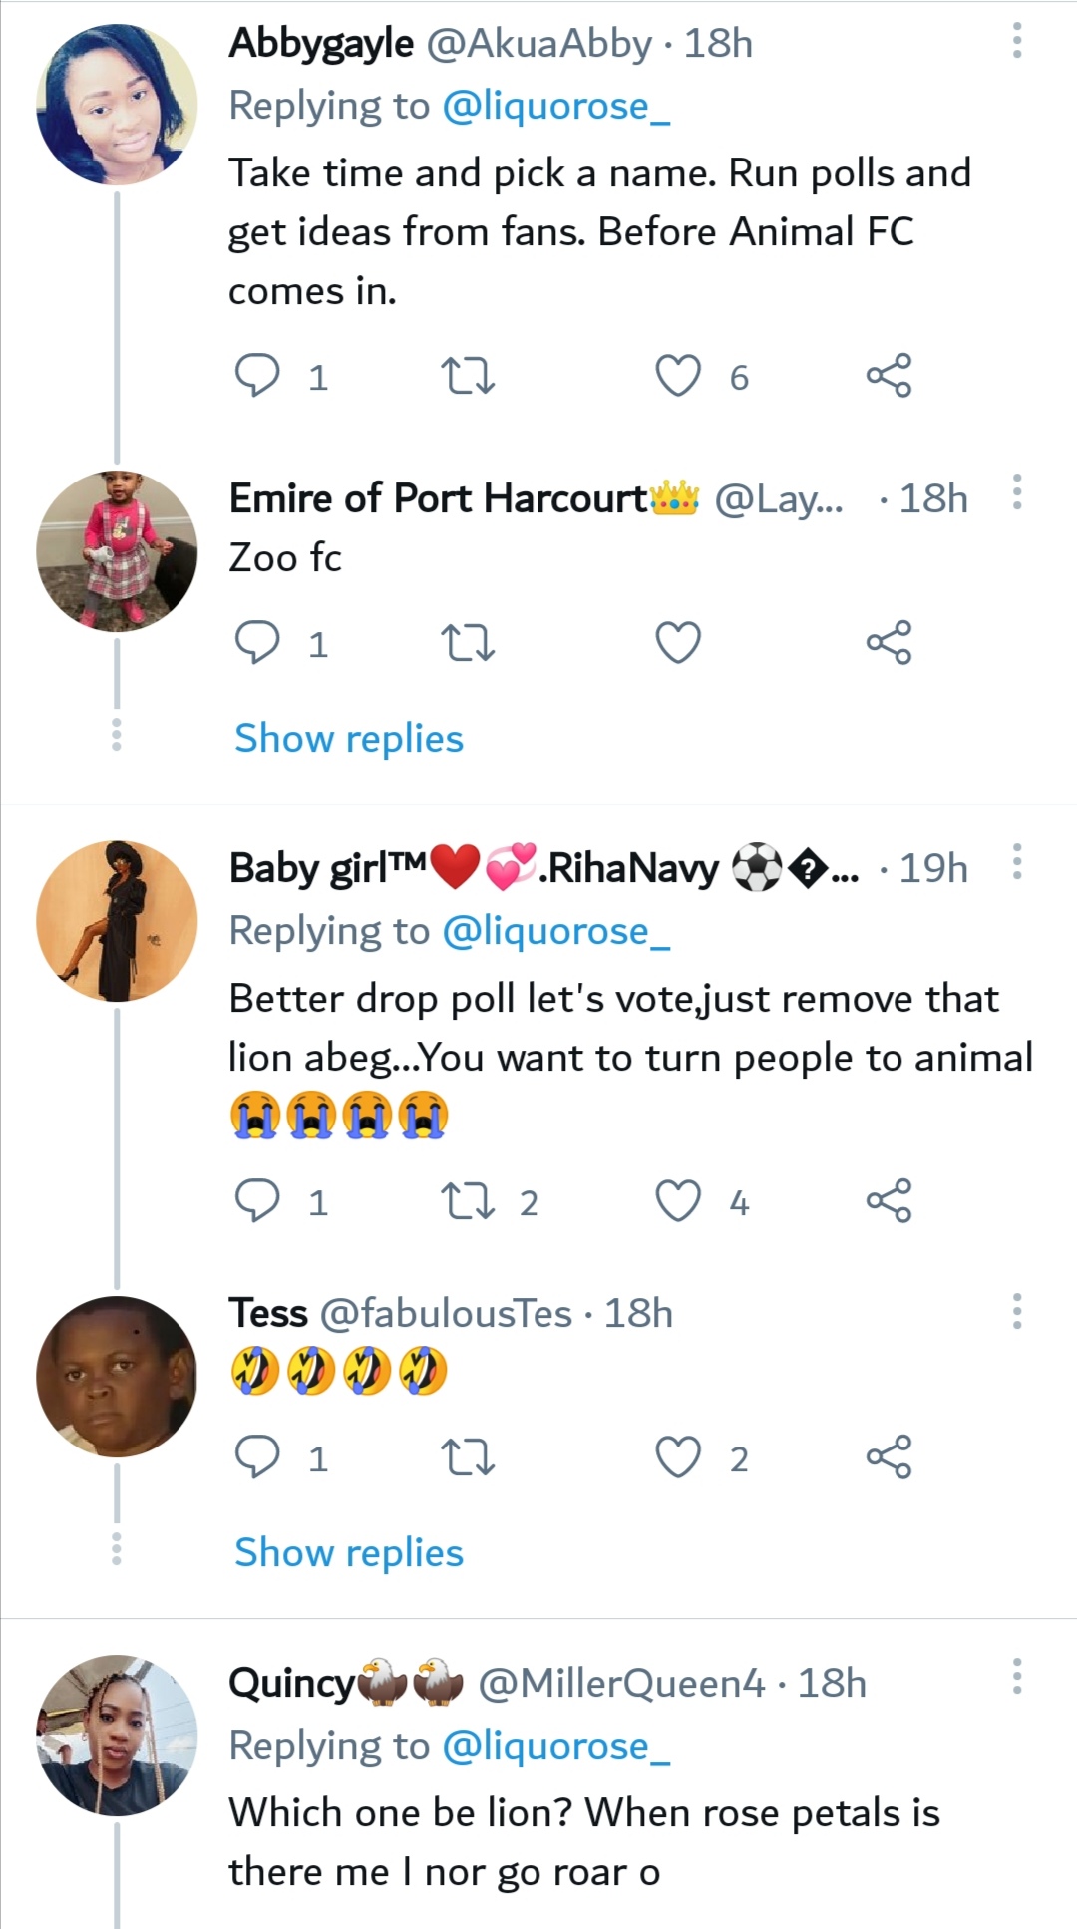The width and height of the screenshot is (1077, 1929).
Task: Retweet Abbygayle's tweet
Action: click(467, 377)
